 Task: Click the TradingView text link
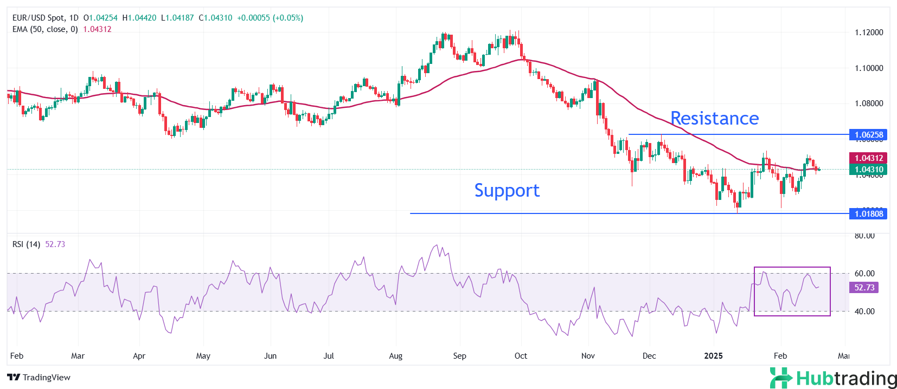[47, 378]
